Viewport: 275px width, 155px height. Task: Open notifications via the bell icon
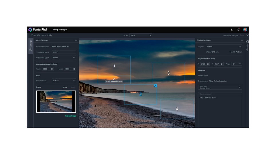click(238, 30)
